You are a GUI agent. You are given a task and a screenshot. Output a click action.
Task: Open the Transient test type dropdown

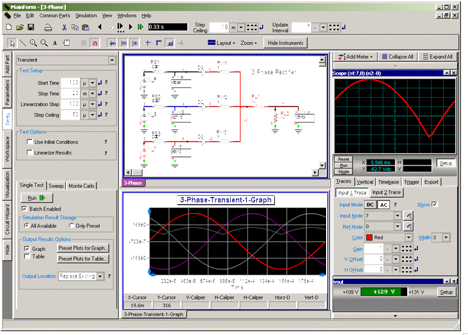112,61
